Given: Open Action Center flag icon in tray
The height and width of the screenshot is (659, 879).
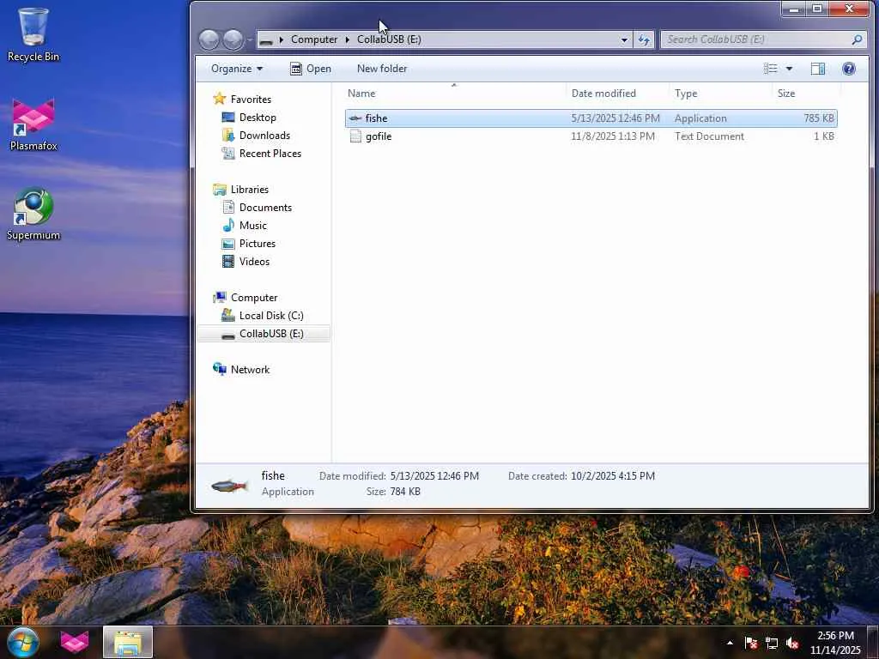Looking at the screenshot, I should tap(751, 644).
